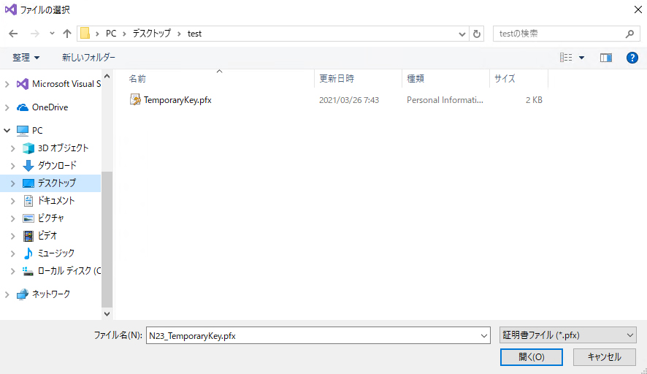The image size is (647, 374).
Task: Open the 整理 menu
Action: (26, 58)
